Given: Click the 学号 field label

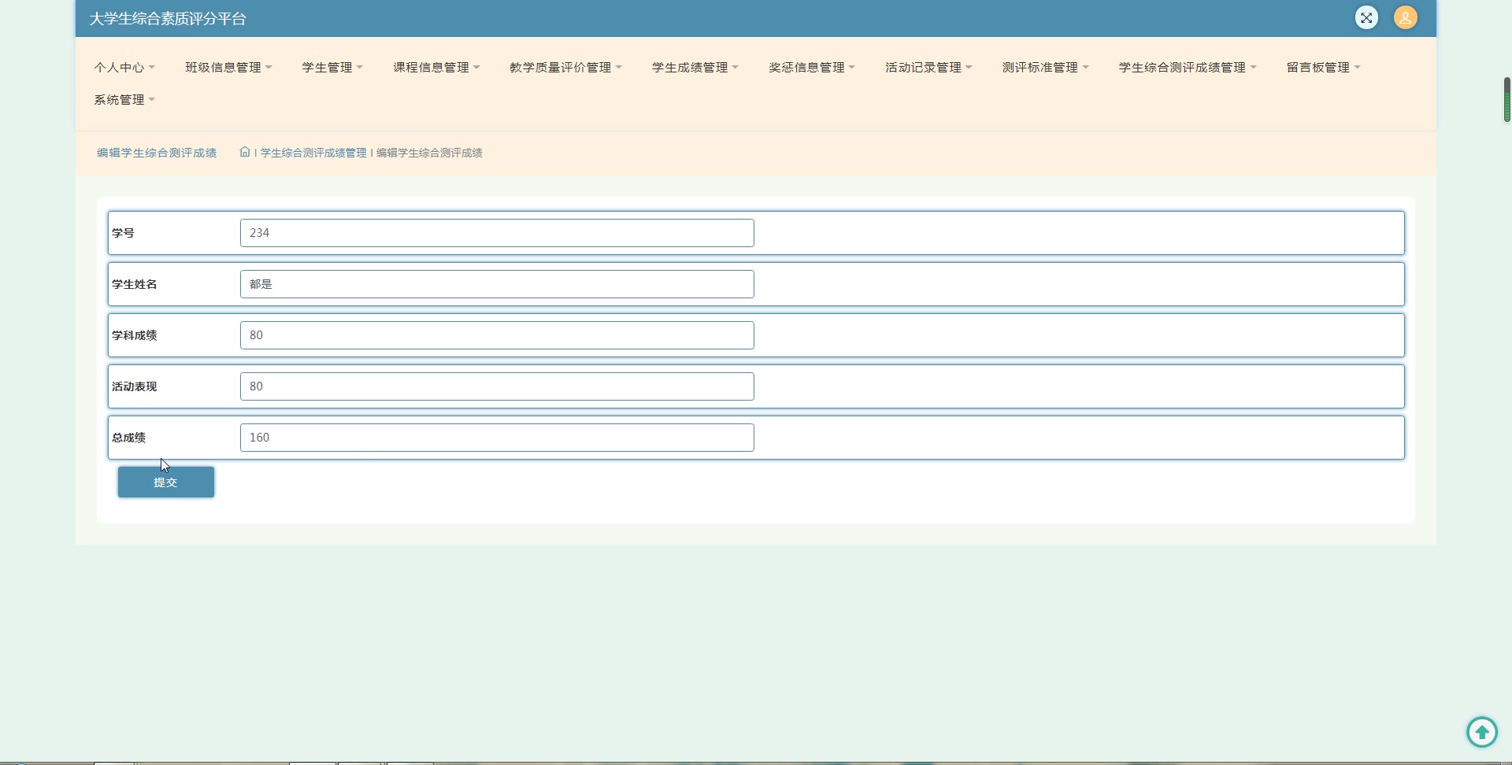Looking at the screenshot, I should [123, 233].
